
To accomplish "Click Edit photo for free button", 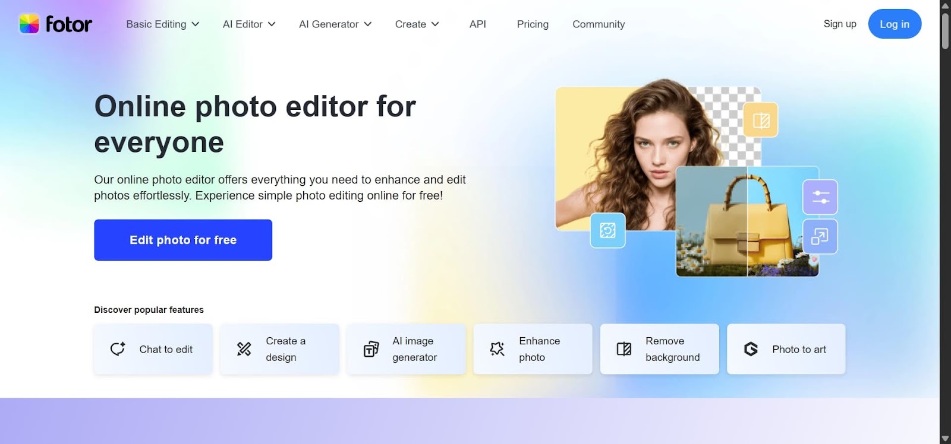I will [x=183, y=240].
